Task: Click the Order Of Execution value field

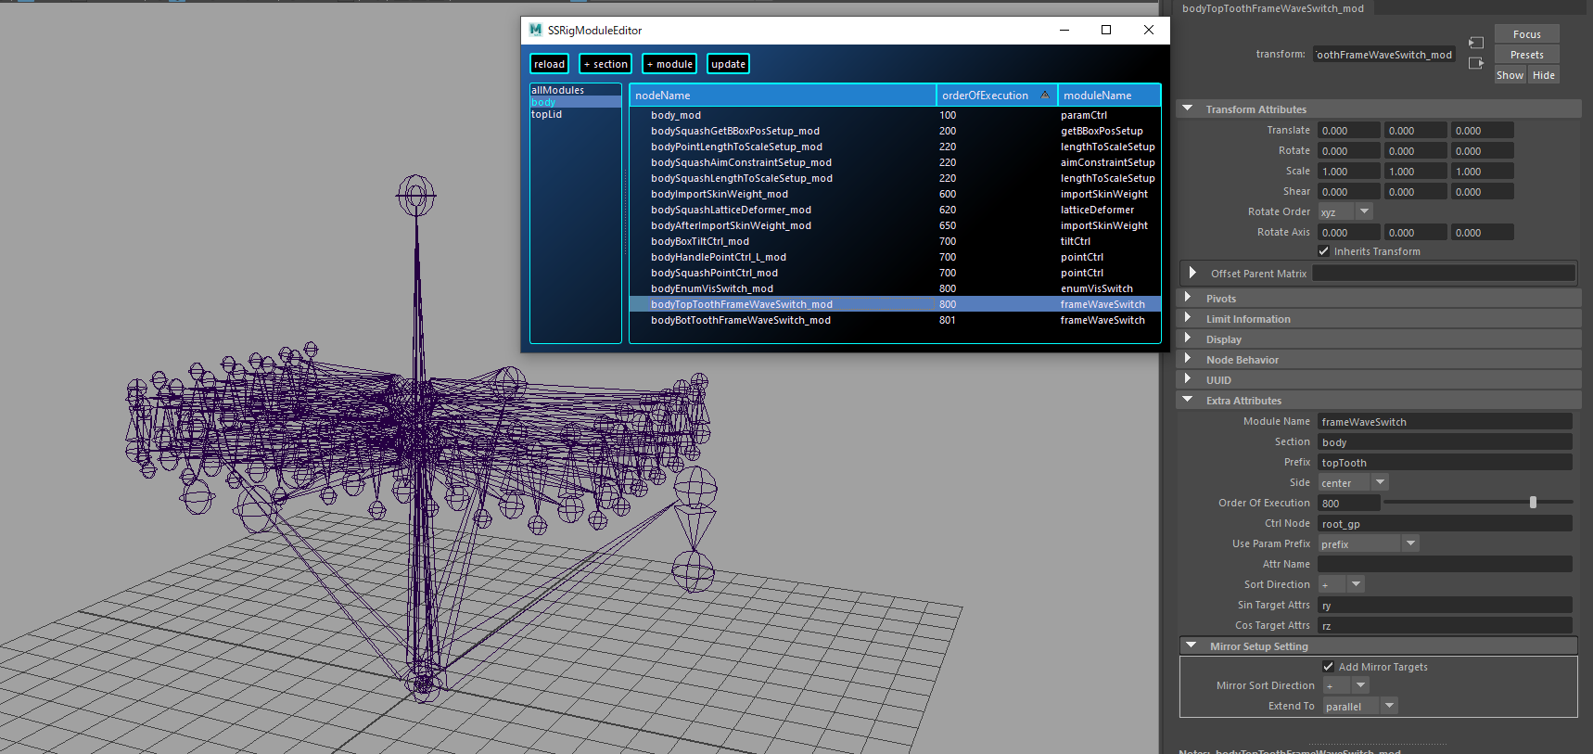Action: pos(1349,503)
